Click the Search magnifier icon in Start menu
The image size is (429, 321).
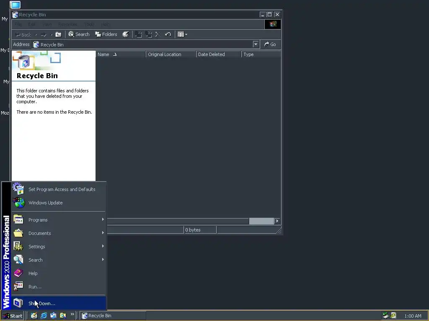(x=18, y=260)
